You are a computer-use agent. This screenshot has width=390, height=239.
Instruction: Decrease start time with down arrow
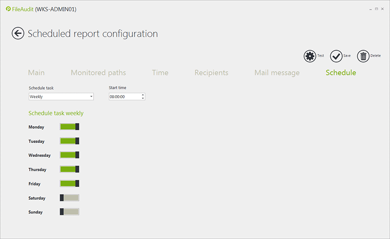[x=143, y=99]
